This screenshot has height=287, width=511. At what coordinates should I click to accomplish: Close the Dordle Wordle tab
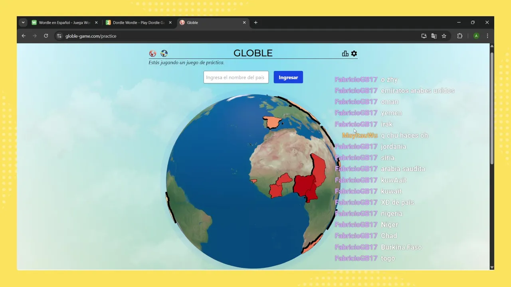[x=170, y=23]
